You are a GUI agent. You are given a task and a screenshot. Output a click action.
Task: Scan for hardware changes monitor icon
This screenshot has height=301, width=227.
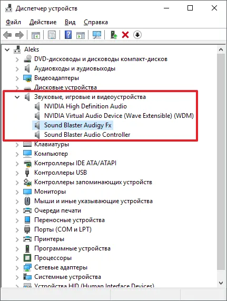tap(97, 35)
